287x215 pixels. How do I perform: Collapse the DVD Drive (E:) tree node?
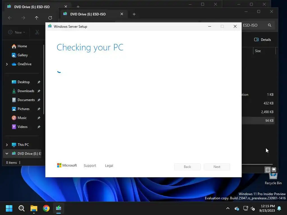click(7, 154)
